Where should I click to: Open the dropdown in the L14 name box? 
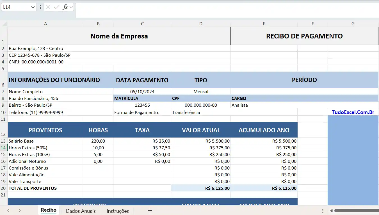[33, 7]
